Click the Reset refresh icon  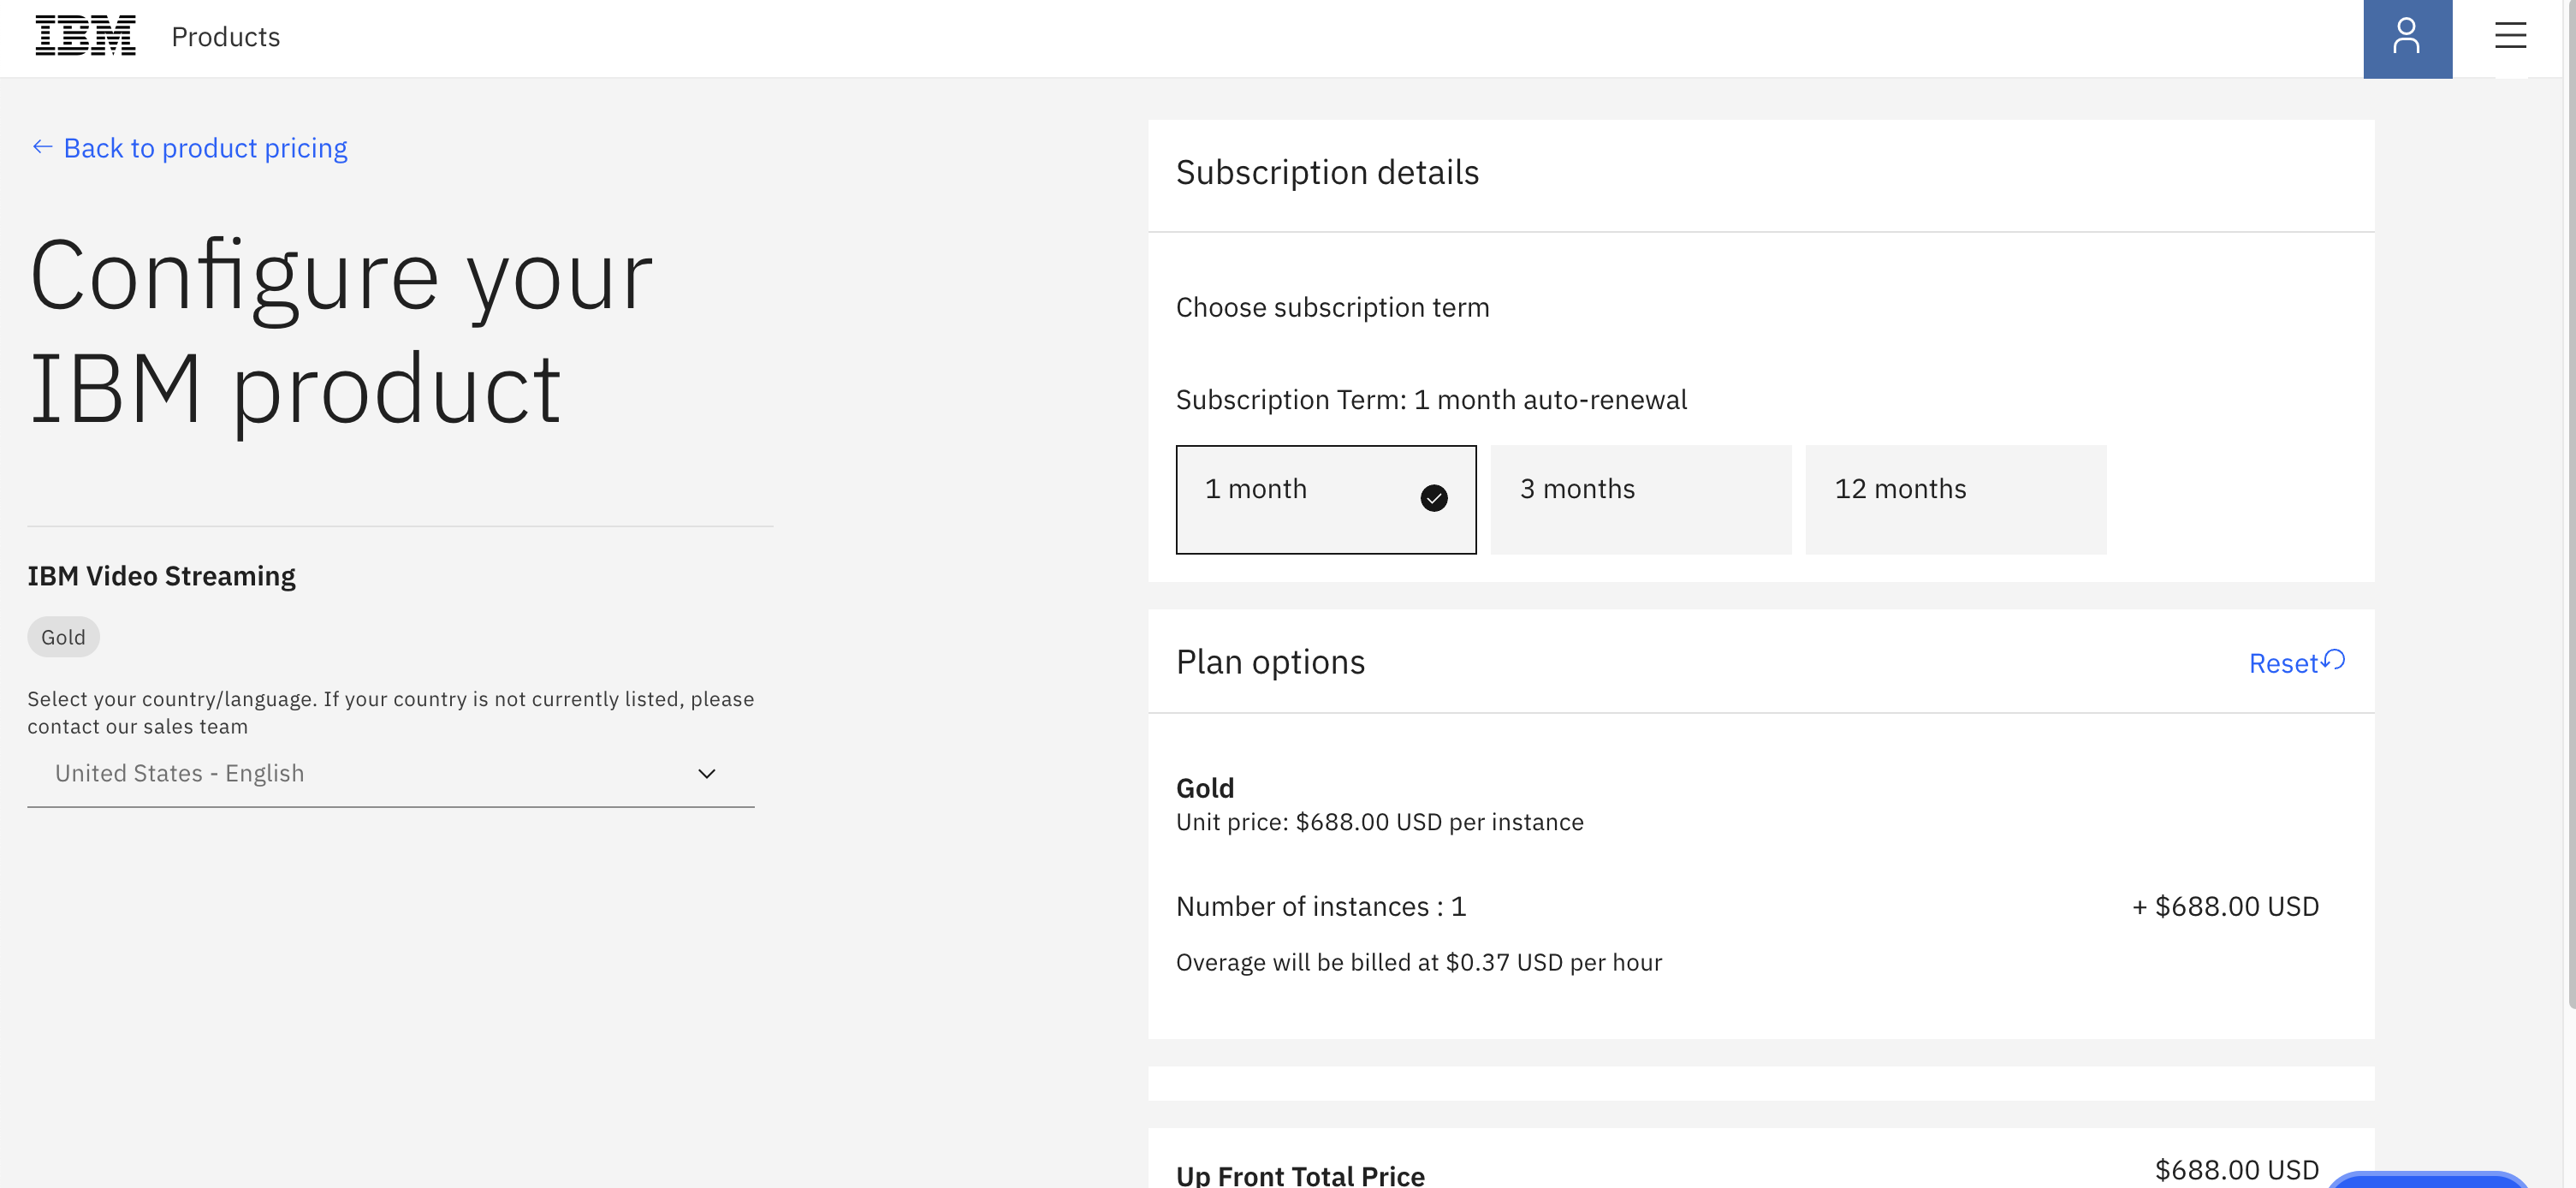(2334, 660)
